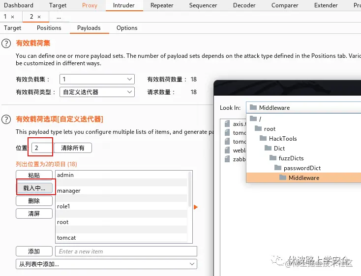
Task: Click the 添加 add button
Action: [x=34, y=251]
